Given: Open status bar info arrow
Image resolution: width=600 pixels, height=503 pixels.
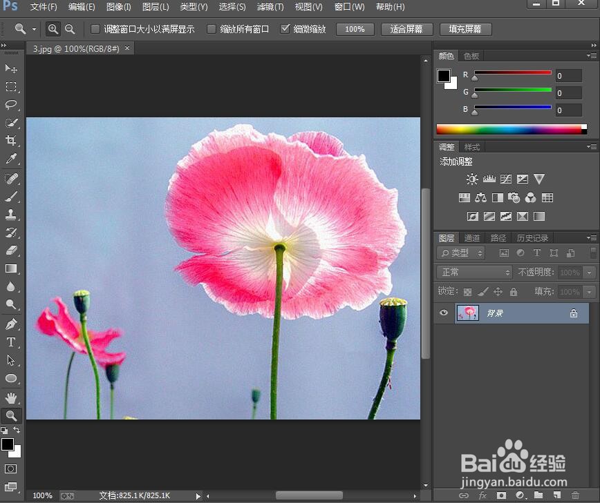Looking at the screenshot, I should 198,496.
